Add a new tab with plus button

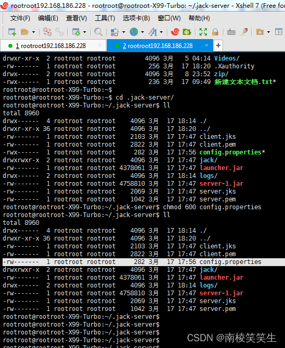(218, 45)
